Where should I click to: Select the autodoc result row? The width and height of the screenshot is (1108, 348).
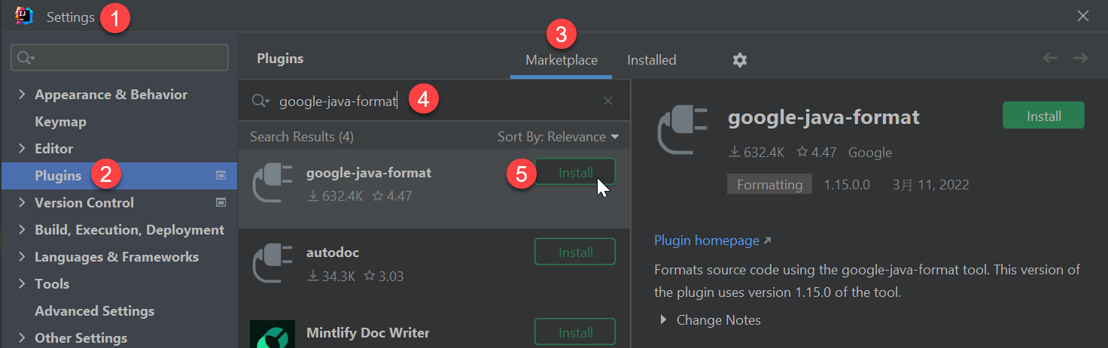(434, 268)
